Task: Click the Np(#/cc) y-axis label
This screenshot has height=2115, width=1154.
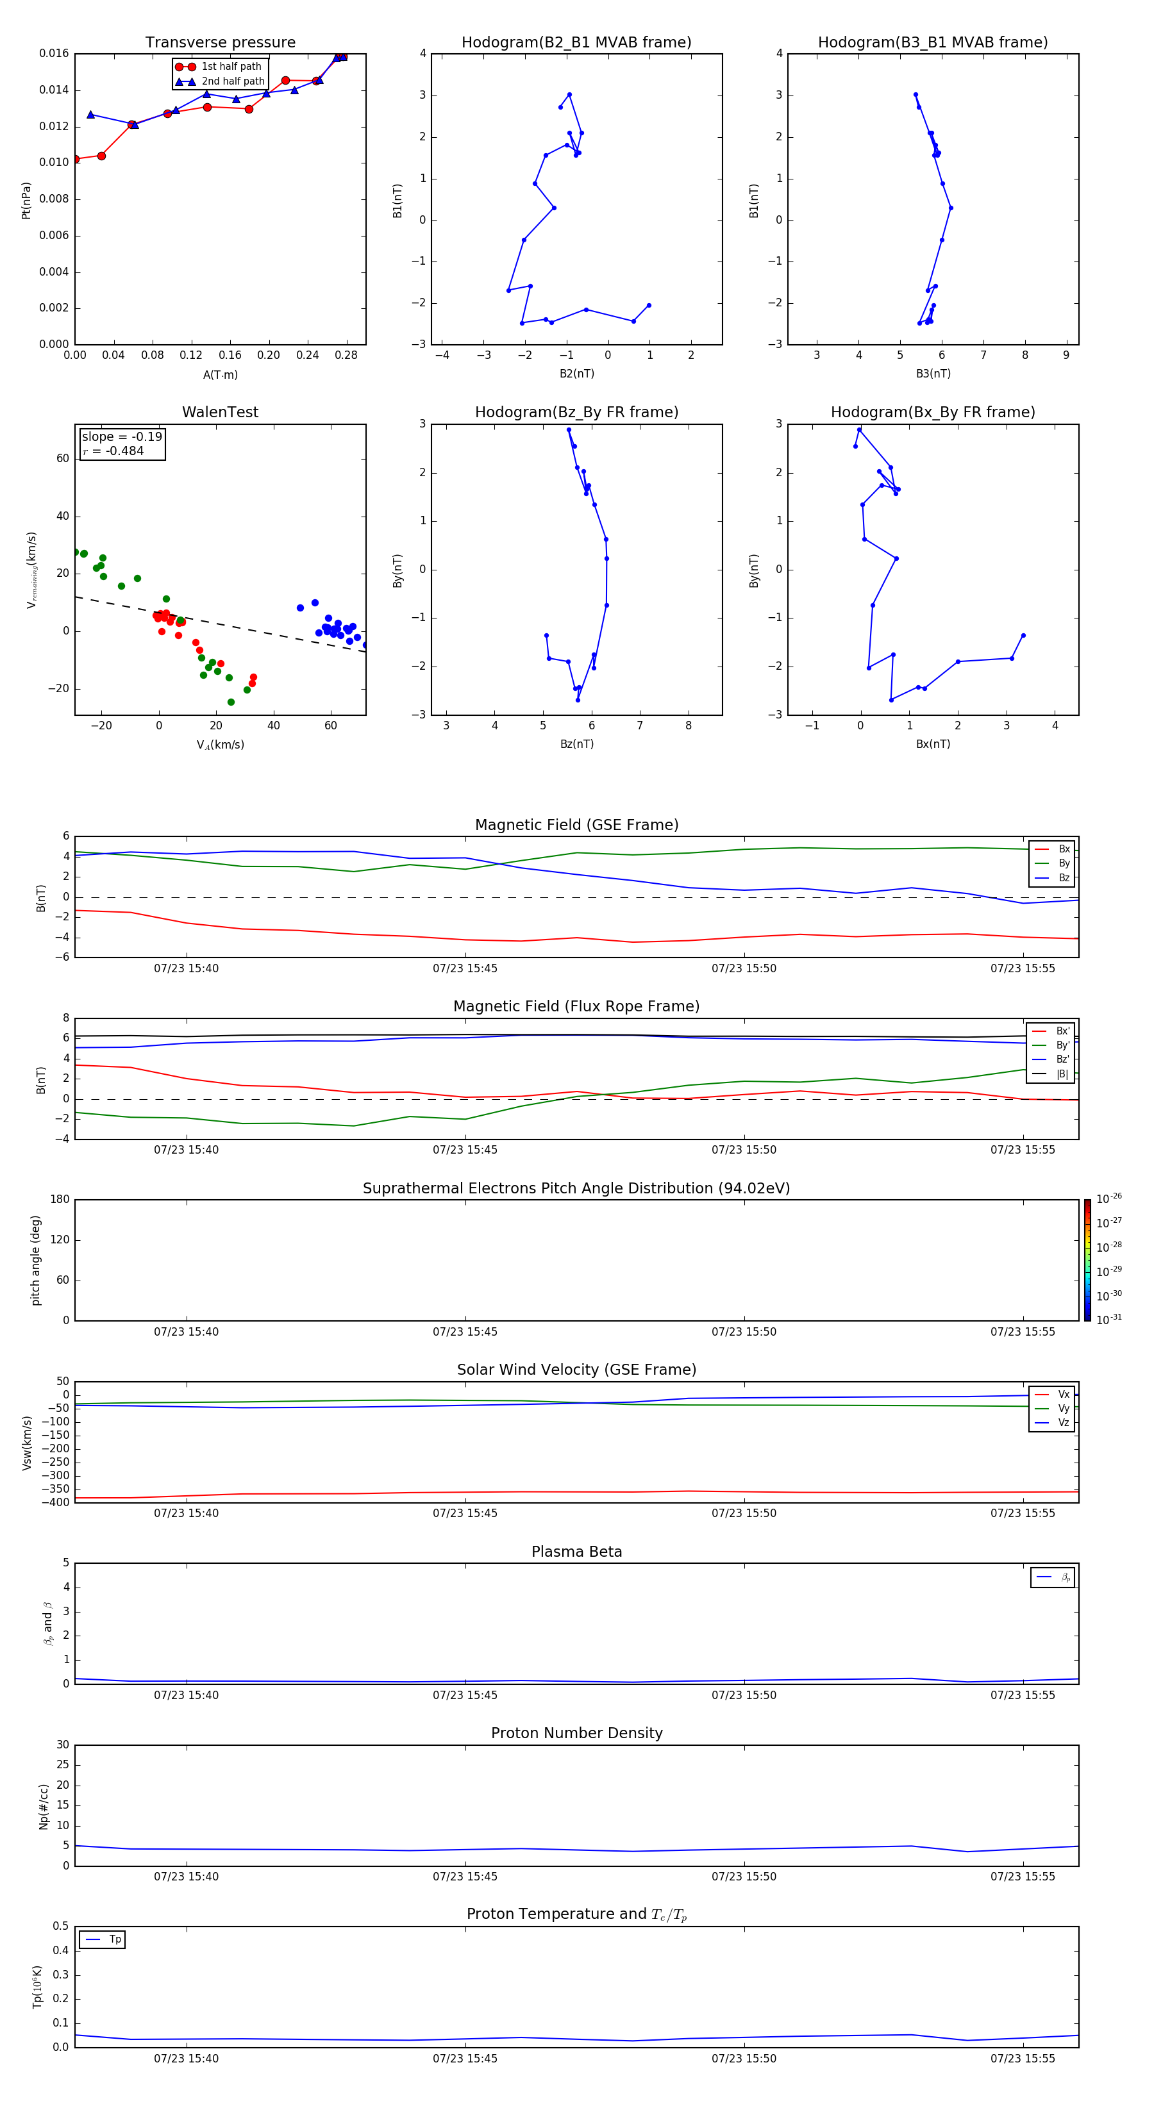Action: 44,1806
